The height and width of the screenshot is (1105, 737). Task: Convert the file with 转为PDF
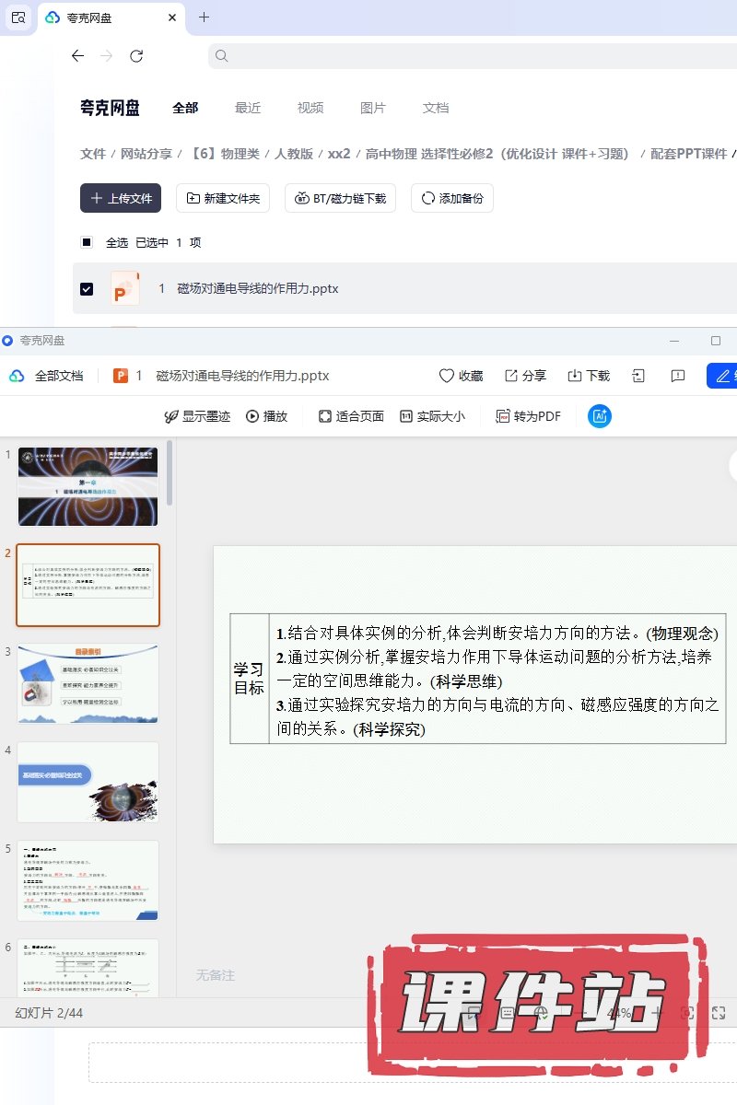coord(529,416)
